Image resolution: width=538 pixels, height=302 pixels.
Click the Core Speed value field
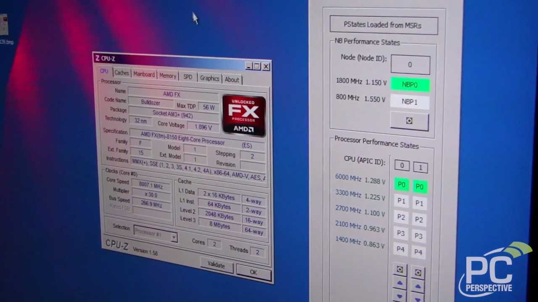[x=152, y=185]
